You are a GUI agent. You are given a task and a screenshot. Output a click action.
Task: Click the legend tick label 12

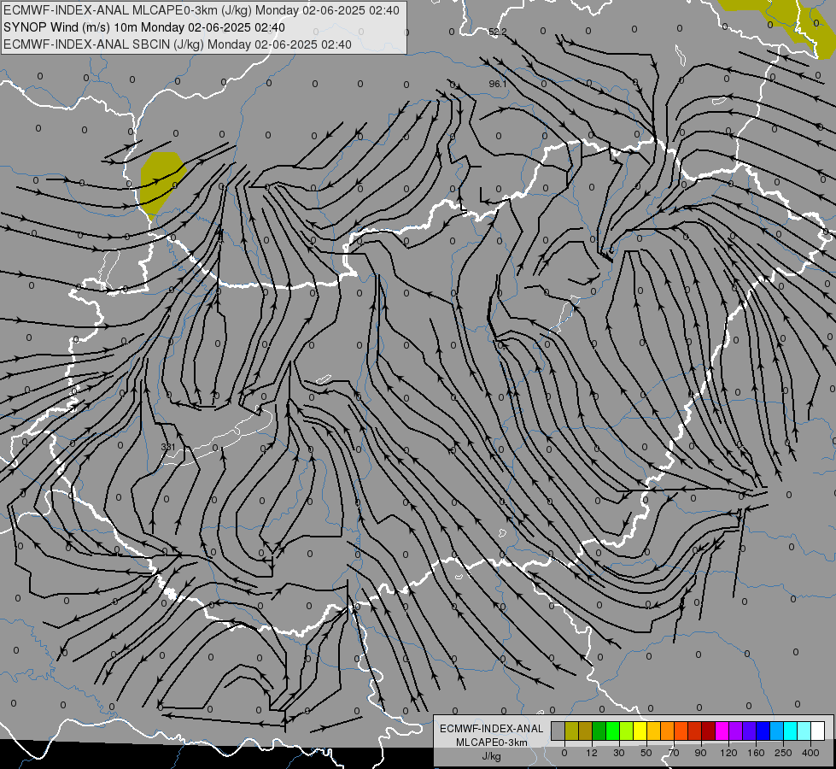(x=592, y=753)
